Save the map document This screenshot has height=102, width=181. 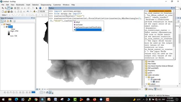click(x=8, y=12)
